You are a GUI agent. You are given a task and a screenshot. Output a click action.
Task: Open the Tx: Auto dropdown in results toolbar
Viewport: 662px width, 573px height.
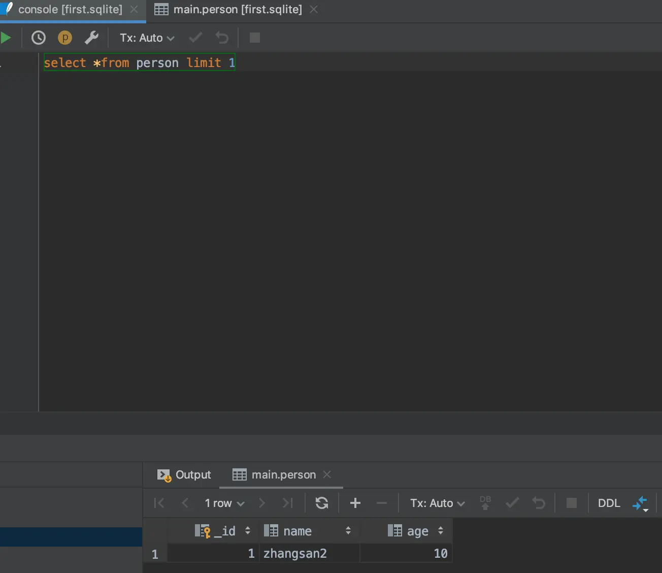click(438, 503)
